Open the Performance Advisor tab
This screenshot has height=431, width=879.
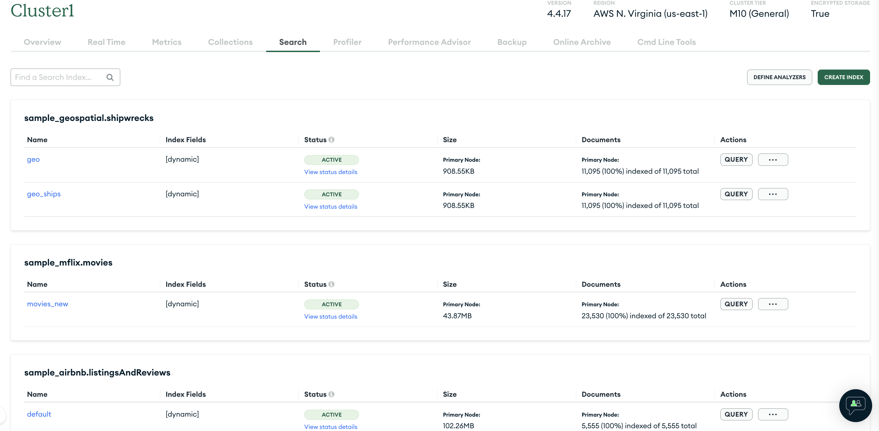coord(429,42)
